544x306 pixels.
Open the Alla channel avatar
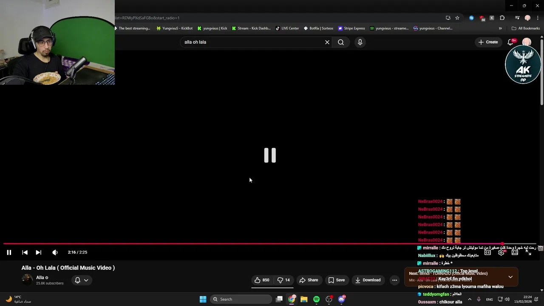coord(27,280)
